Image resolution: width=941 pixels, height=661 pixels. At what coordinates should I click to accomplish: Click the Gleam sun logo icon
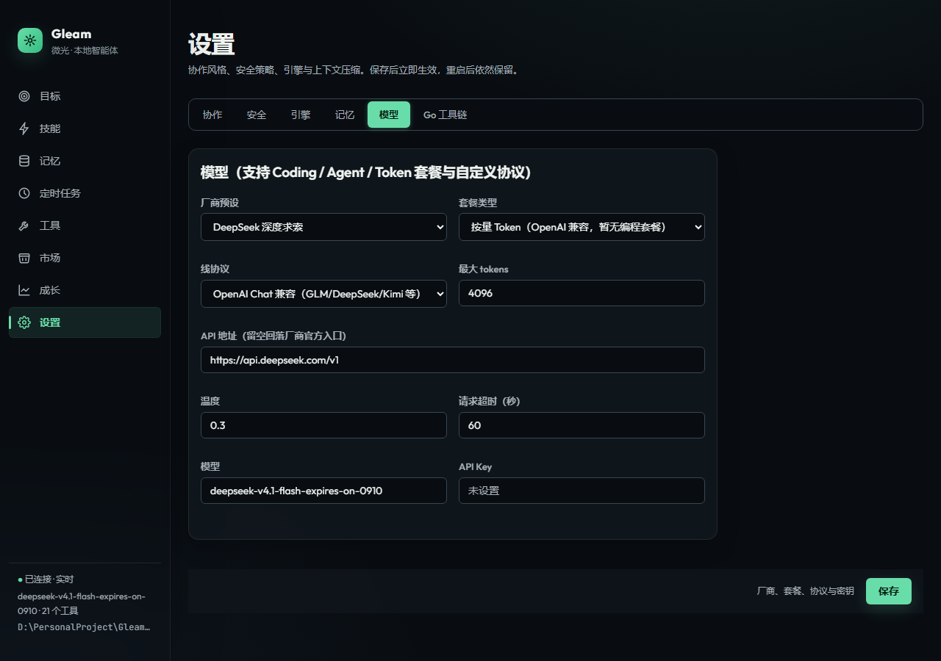[x=30, y=40]
